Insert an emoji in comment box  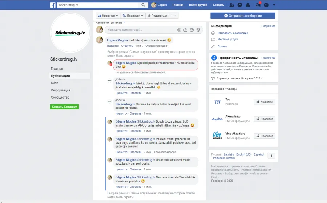[x=179, y=30]
